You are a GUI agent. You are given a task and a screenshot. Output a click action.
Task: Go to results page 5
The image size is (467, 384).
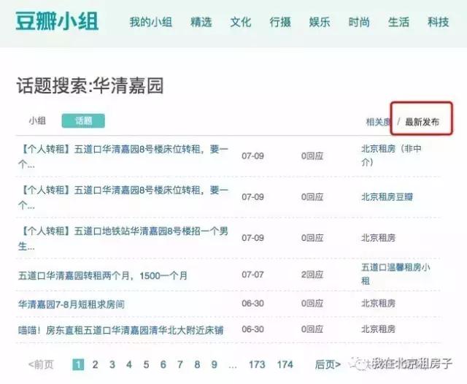[x=146, y=364]
